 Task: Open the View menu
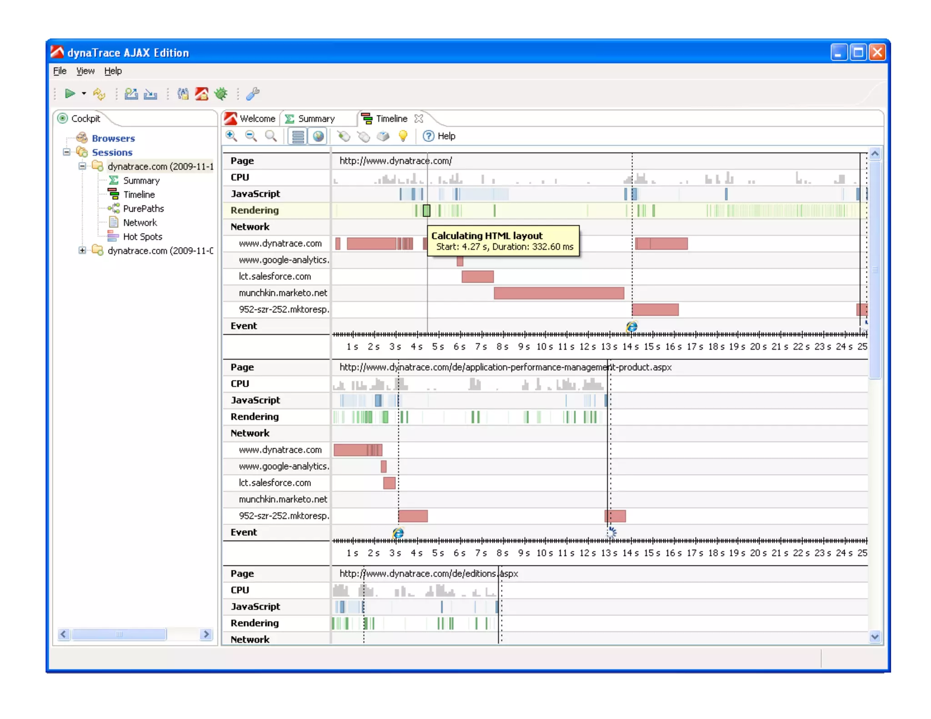[x=85, y=71]
